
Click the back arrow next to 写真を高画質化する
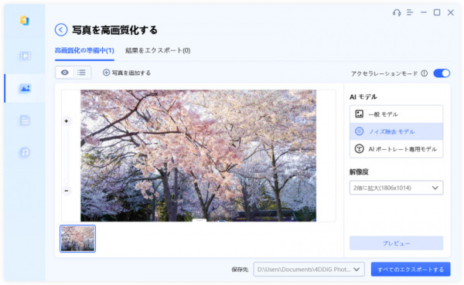click(x=61, y=30)
